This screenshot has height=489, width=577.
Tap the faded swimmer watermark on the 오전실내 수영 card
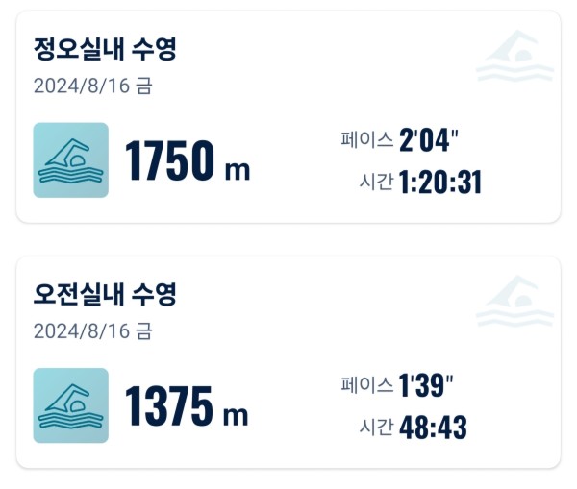point(515,301)
